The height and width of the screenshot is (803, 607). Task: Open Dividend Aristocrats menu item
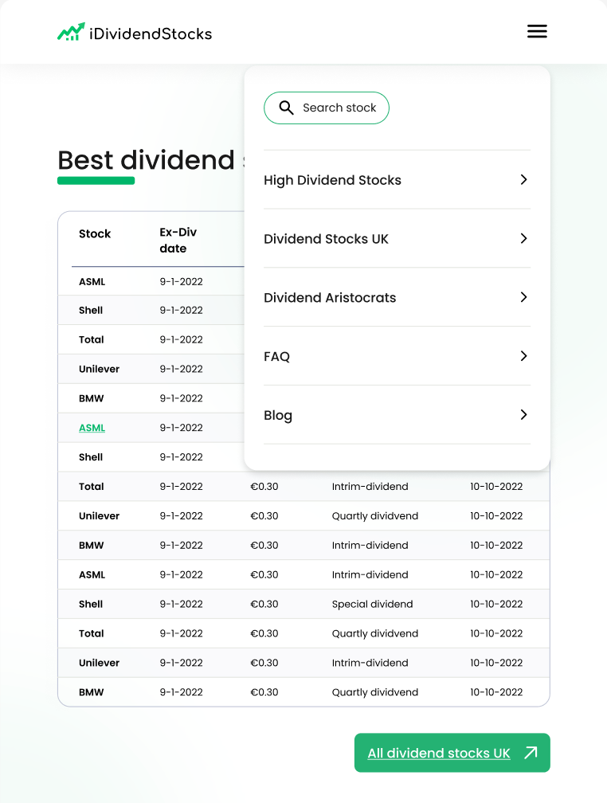(x=397, y=298)
